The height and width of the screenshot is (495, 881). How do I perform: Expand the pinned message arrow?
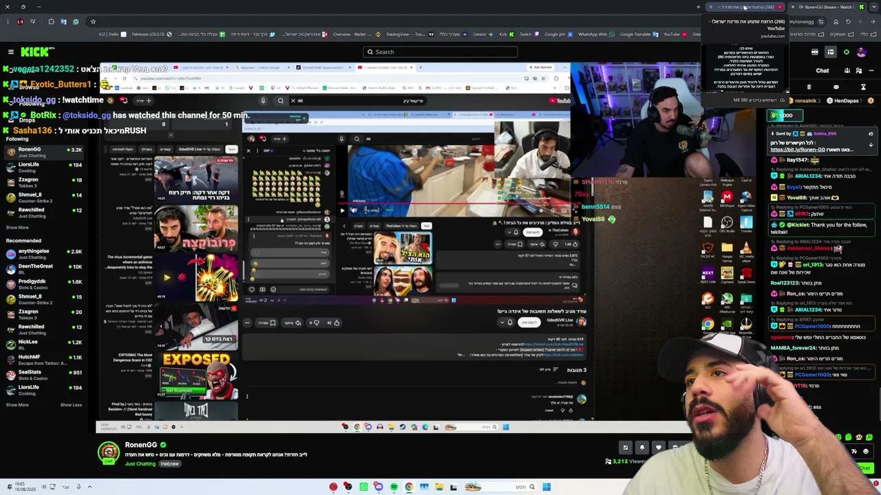pos(871,144)
